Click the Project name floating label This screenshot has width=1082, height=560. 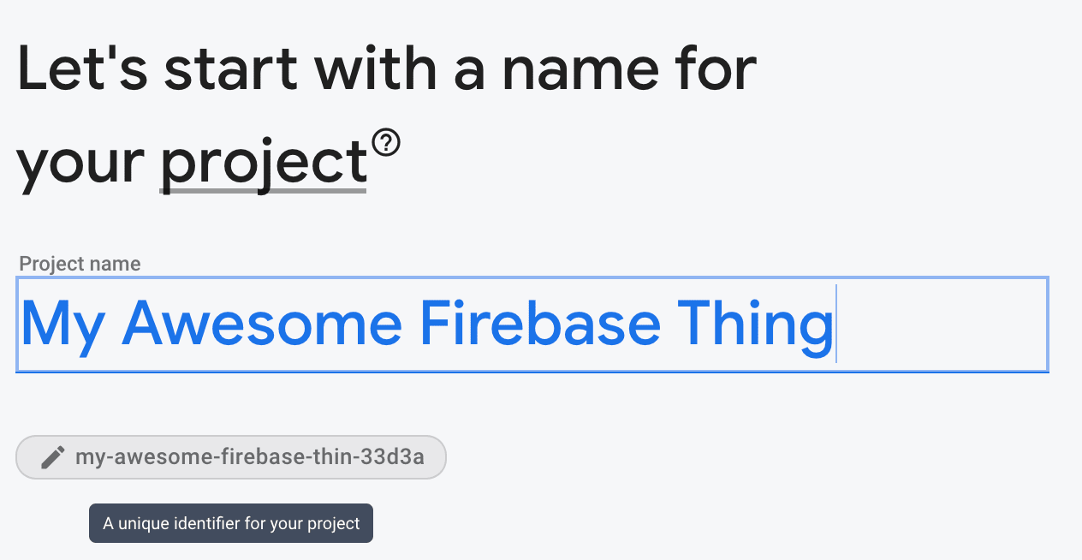(79, 264)
